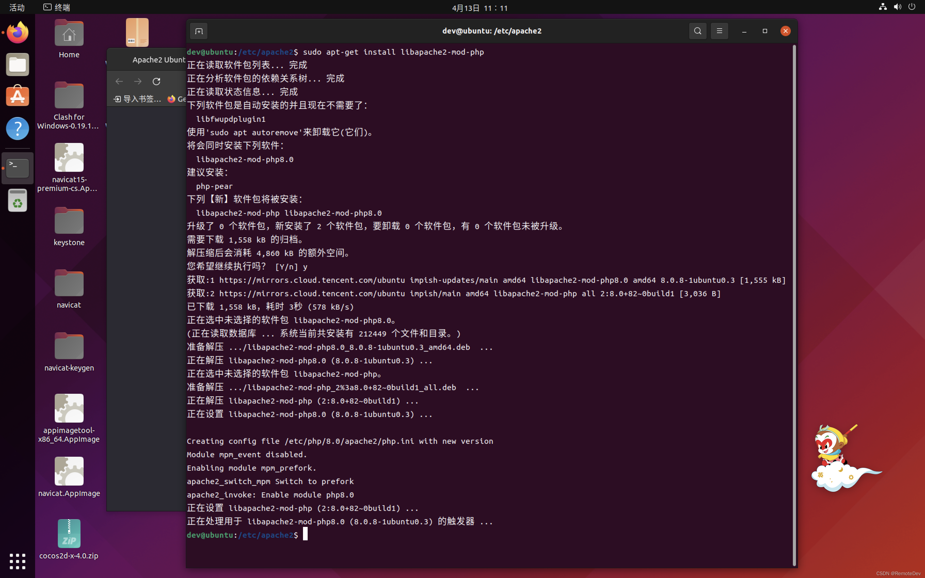Open the 终端 app menu in top bar
Image resolution: width=925 pixels, height=578 pixels.
57,7
